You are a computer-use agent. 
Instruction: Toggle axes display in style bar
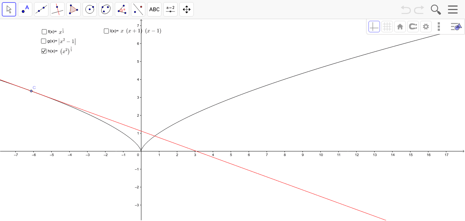(374, 27)
